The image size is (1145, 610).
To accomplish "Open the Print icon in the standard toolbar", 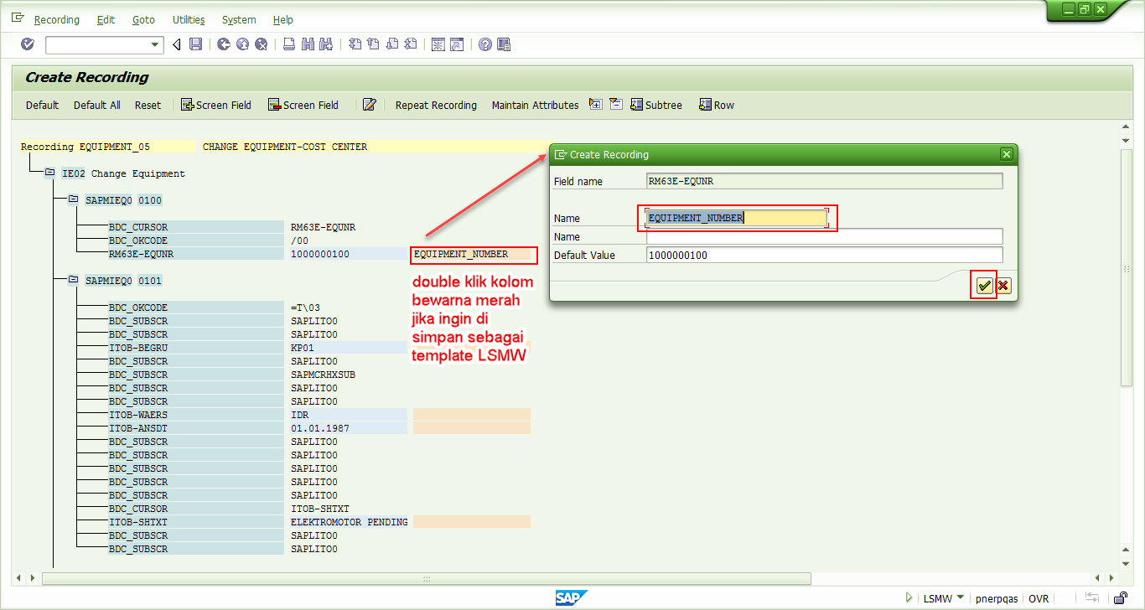I will click(x=289, y=44).
